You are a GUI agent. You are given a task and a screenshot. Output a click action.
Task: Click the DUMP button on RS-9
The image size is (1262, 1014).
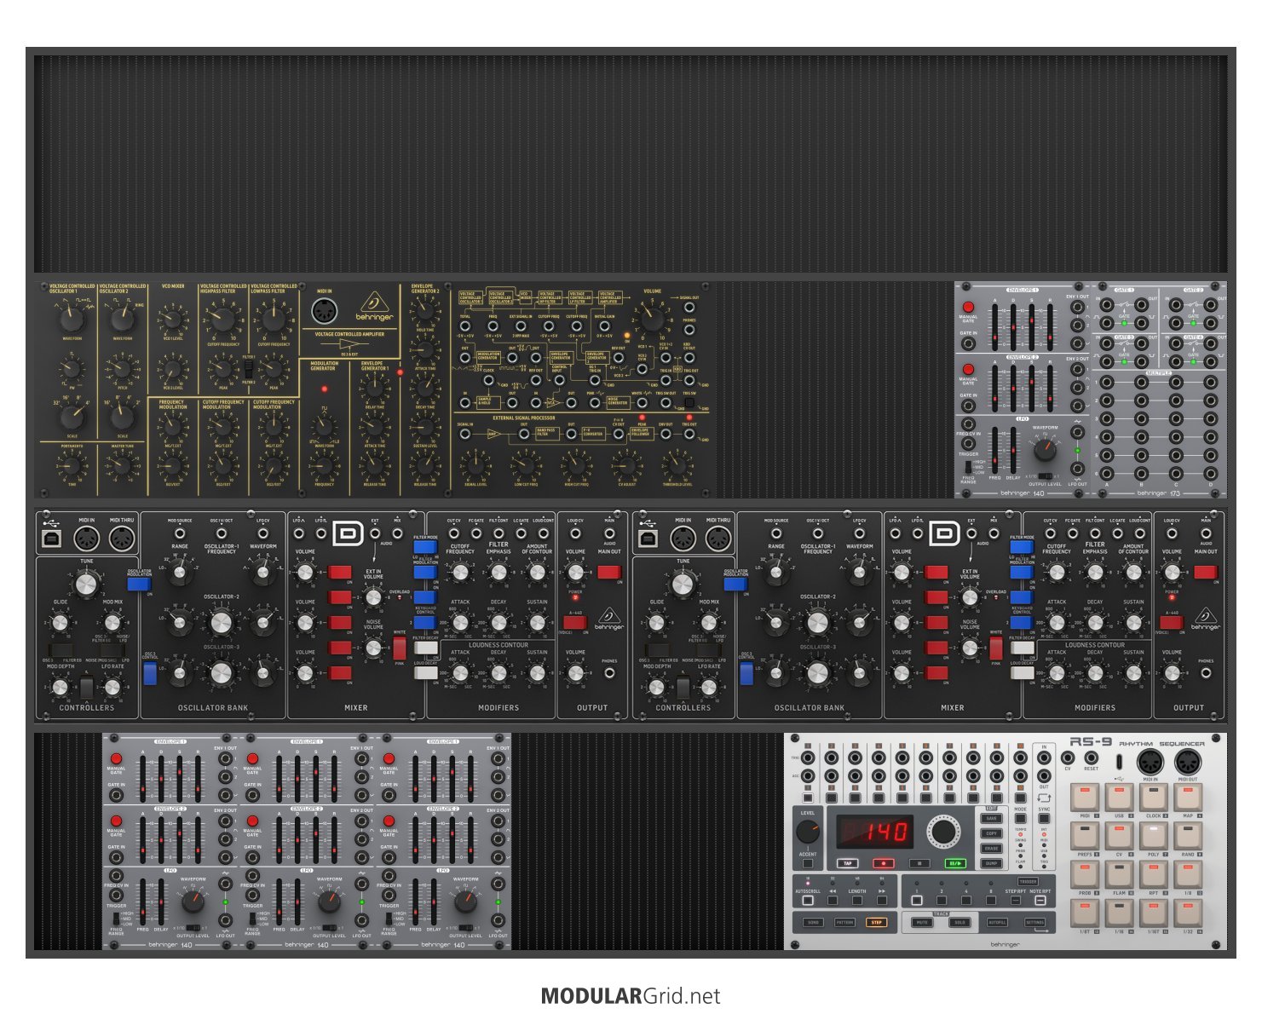(x=991, y=863)
